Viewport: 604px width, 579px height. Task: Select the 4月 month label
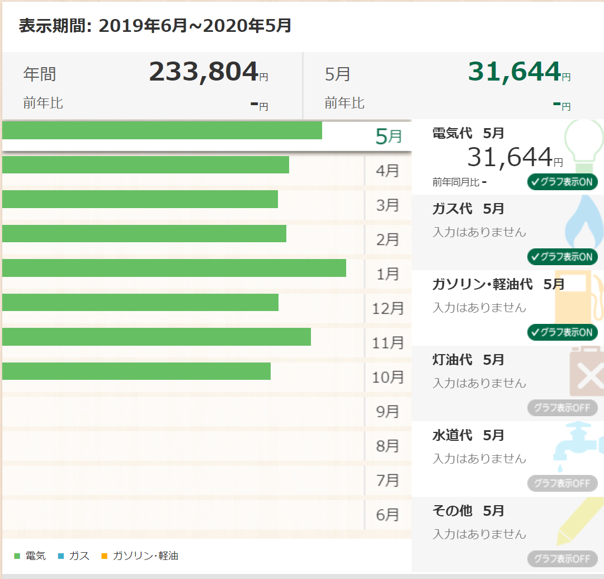tap(388, 171)
